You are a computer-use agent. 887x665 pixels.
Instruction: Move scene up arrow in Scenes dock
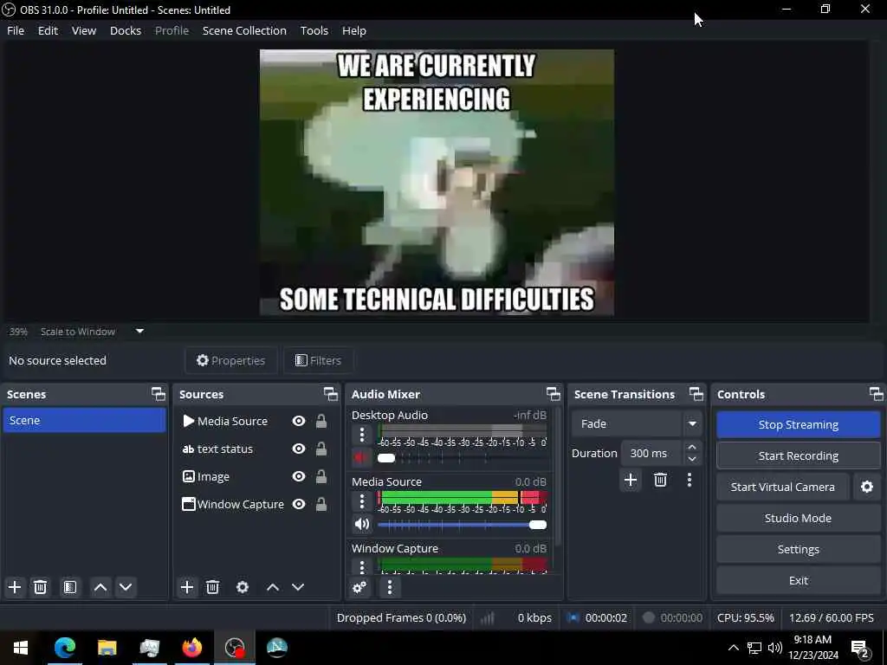click(x=100, y=587)
